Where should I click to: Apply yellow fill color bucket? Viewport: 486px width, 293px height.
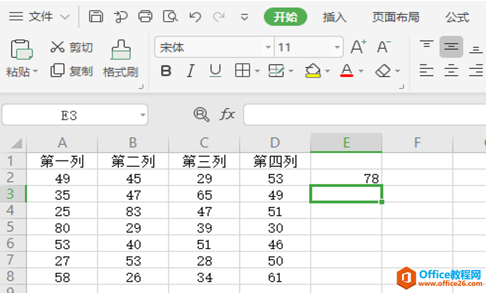pyautogui.click(x=313, y=70)
